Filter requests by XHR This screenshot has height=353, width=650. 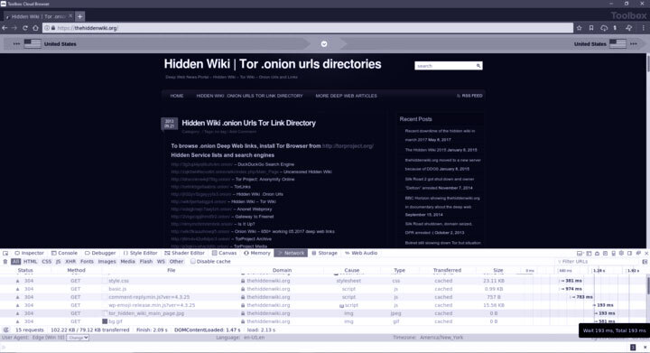click(x=70, y=262)
